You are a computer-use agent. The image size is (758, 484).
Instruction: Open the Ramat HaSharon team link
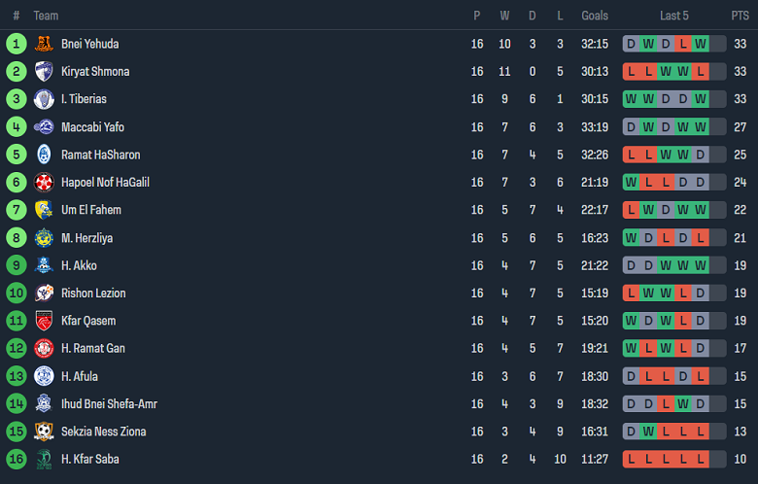click(x=100, y=155)
